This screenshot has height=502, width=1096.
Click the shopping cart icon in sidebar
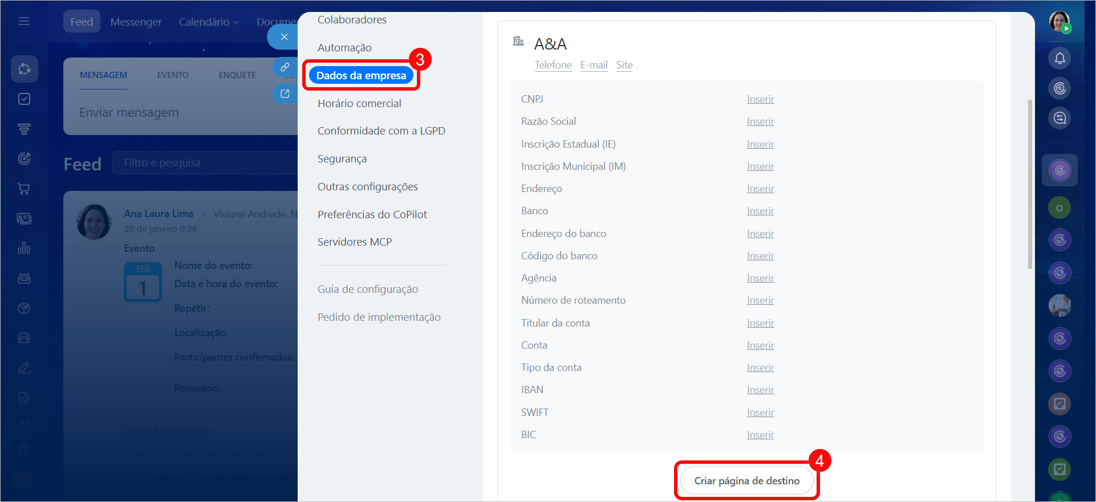[x=24, y=189]
